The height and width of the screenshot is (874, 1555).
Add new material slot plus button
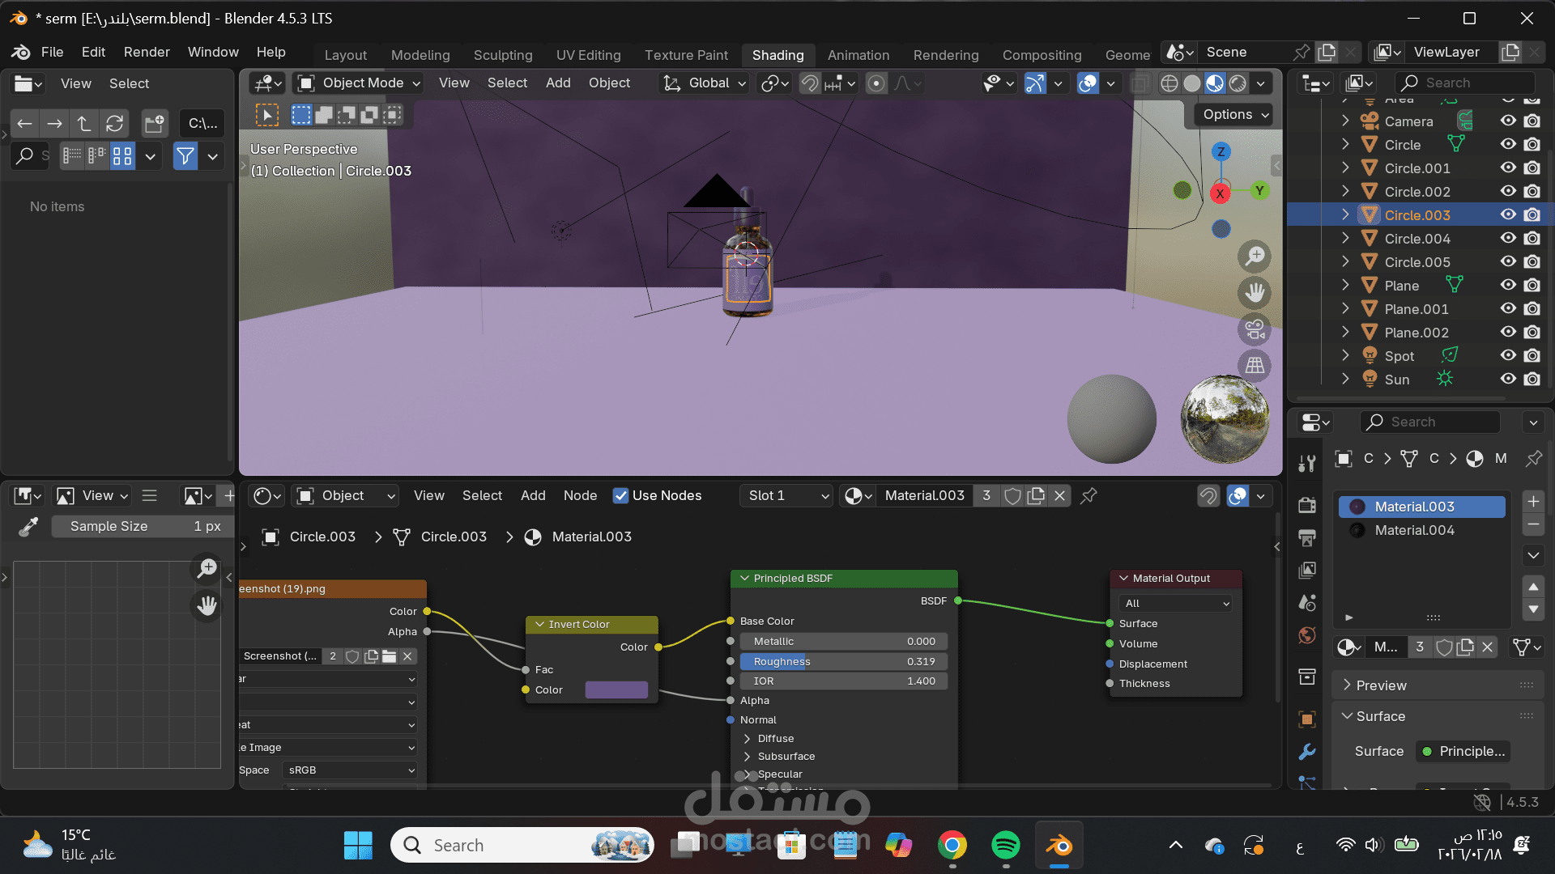point(1533,502)
